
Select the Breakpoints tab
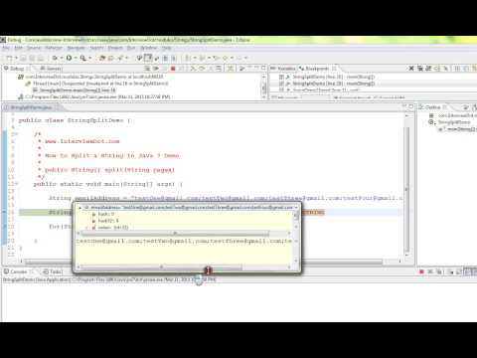click(x=314, y=69)
